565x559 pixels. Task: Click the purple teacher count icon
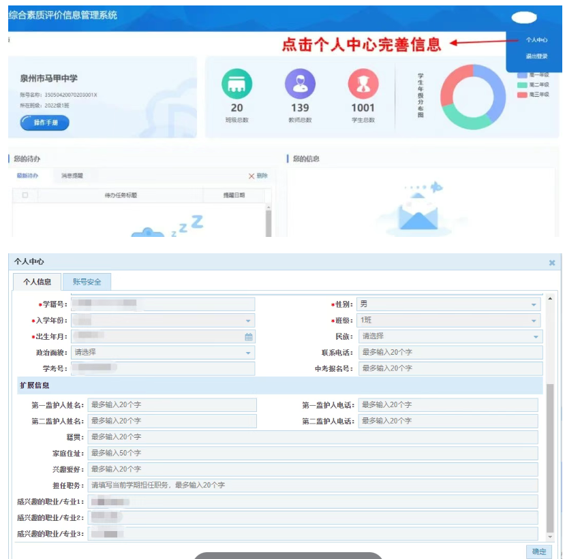point(300,84)
